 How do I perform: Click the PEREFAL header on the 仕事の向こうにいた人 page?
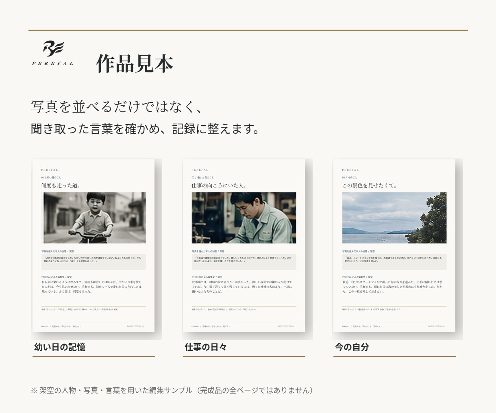coord(200,170)
